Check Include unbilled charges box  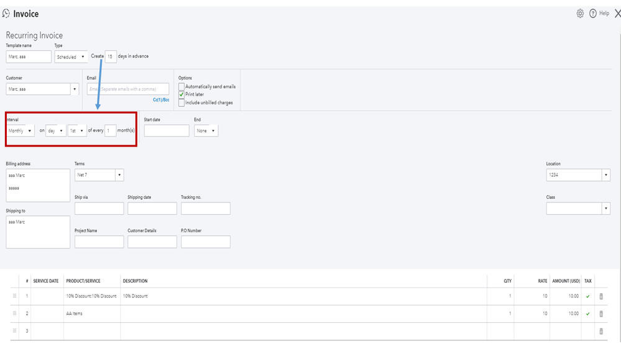coord(182,102)
